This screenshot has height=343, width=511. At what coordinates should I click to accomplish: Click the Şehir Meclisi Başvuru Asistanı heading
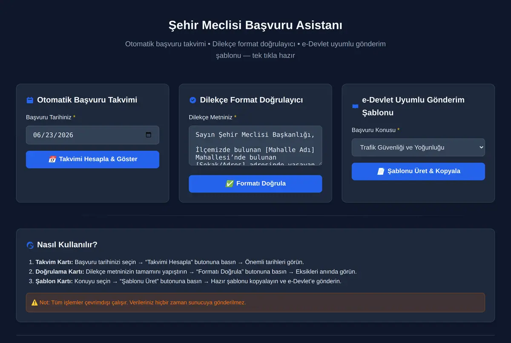[x=255, y=25]
